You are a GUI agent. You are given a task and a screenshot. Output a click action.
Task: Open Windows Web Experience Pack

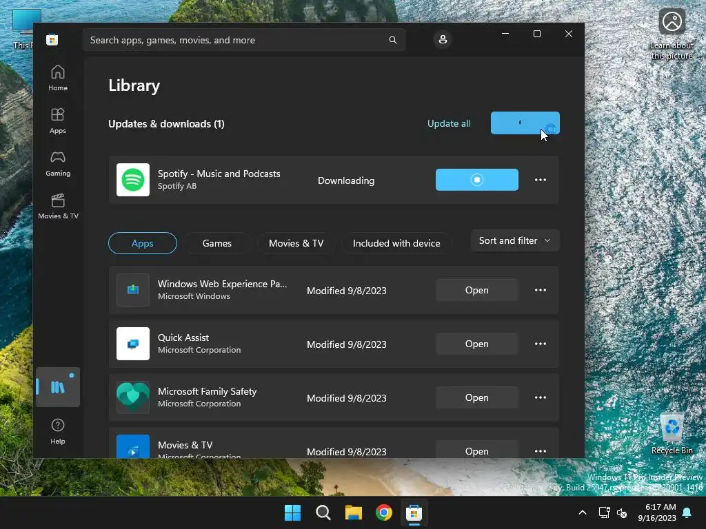point(477,290)
